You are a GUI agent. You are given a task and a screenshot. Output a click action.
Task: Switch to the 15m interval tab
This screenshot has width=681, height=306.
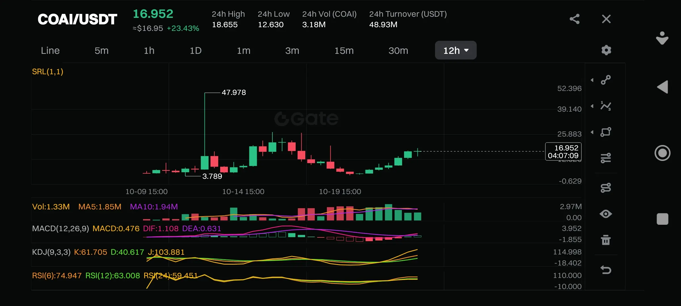(x=344, y=50)
